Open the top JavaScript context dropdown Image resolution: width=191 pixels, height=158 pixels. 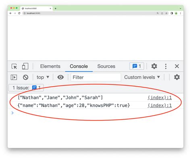pos(43,77)
